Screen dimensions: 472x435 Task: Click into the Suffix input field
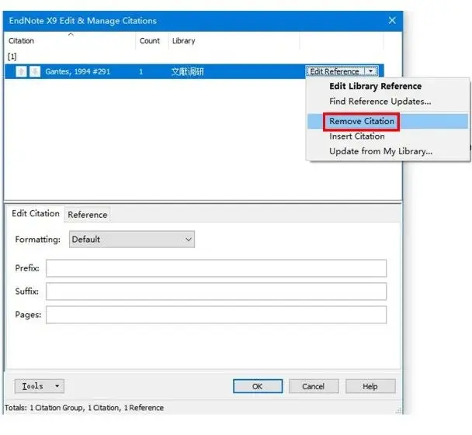click(x=216, y=292)
